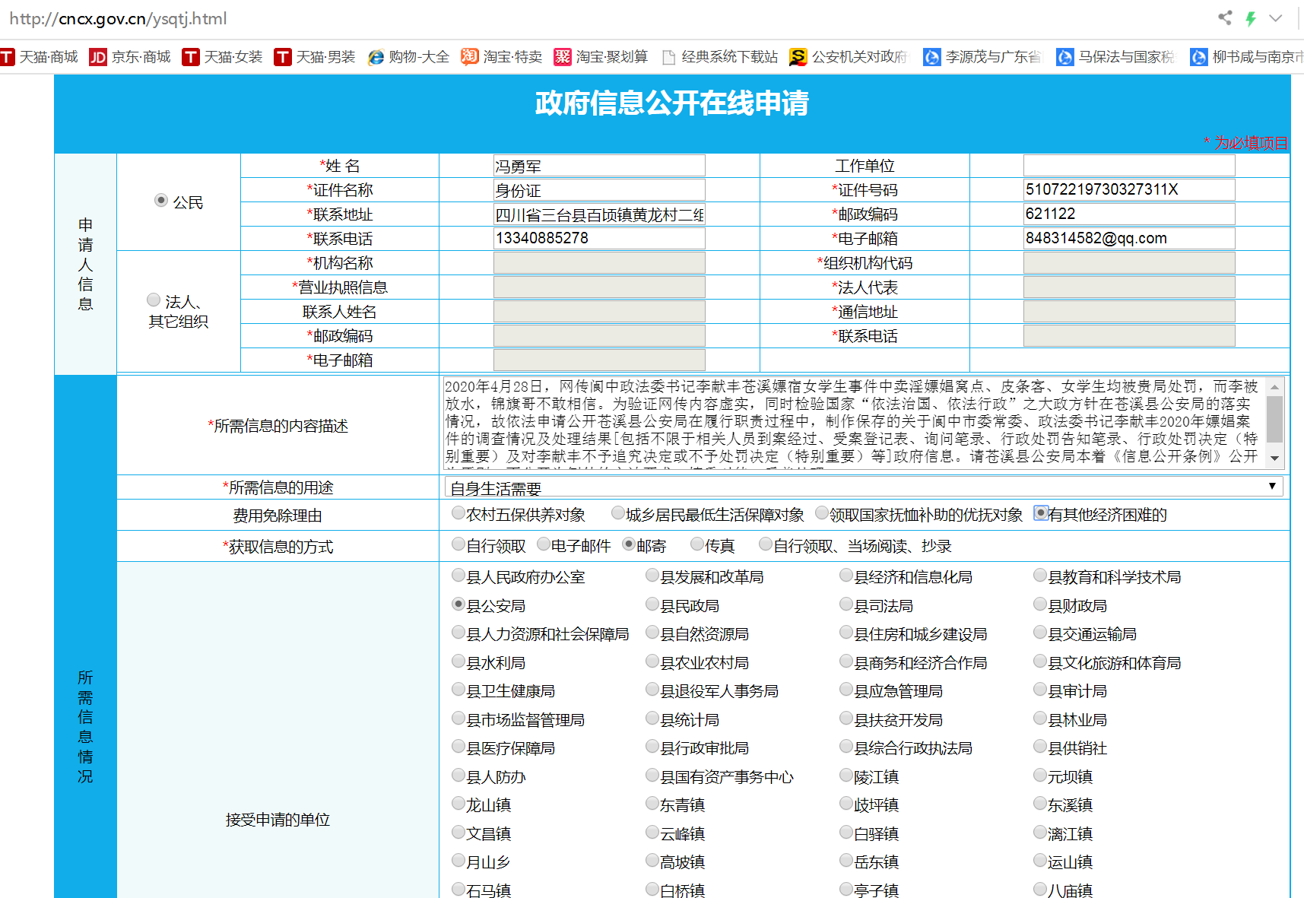
Task: Choose 电子邮件 delivery method
Action: pos(544,544)
